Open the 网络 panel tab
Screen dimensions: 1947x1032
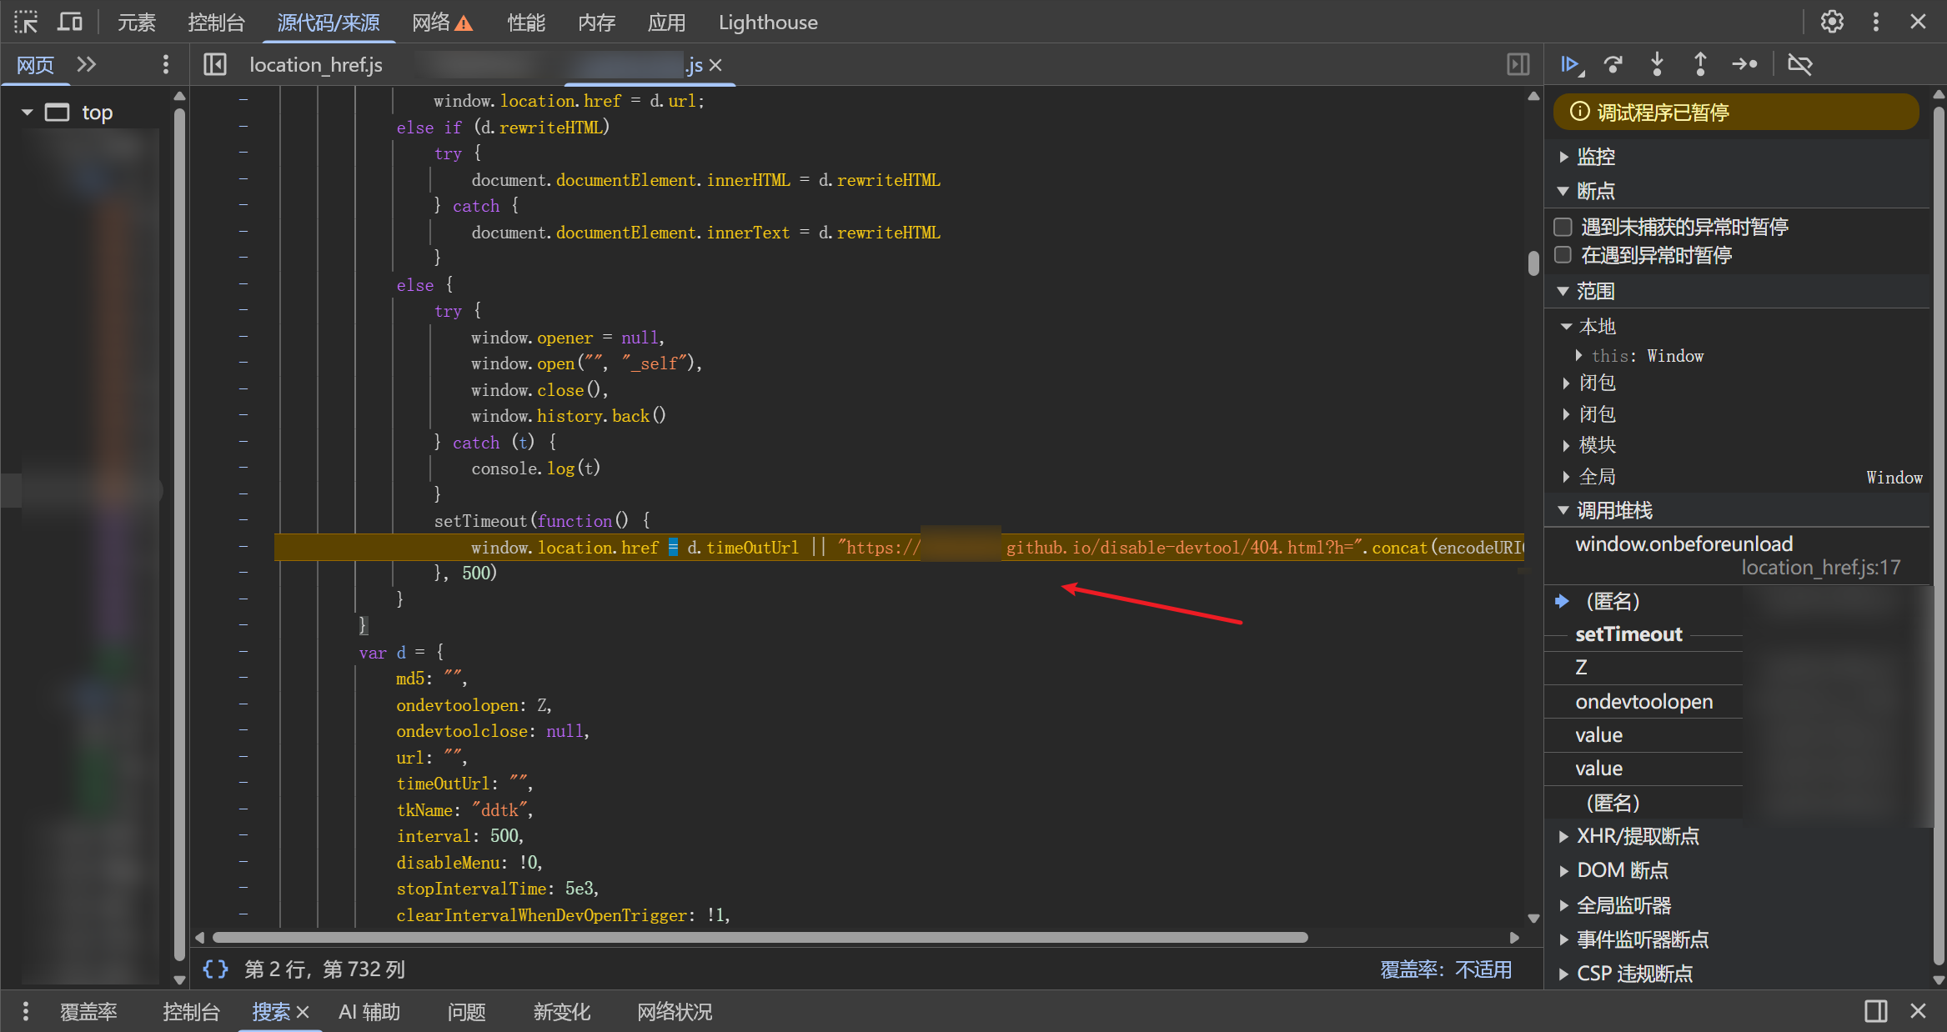[431, 23]
